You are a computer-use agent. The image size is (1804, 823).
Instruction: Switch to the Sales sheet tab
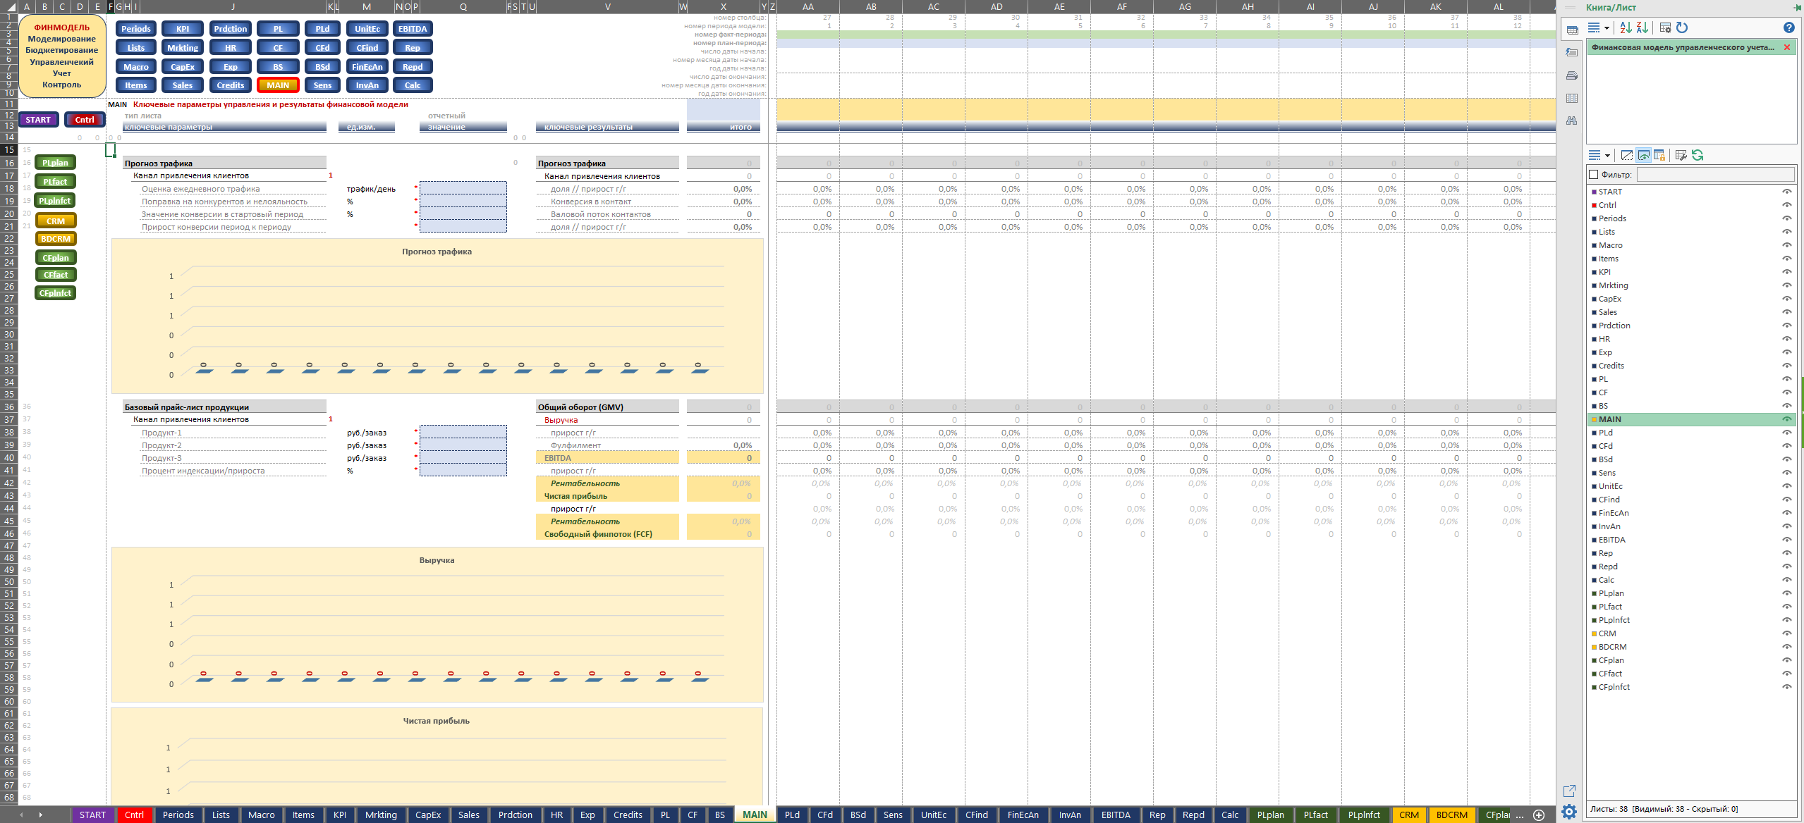click(468, 815)
